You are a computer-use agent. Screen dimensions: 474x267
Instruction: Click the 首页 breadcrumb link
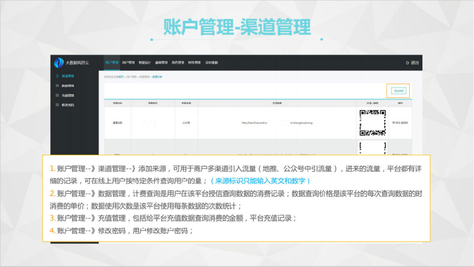coord(121,77)
